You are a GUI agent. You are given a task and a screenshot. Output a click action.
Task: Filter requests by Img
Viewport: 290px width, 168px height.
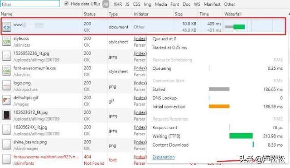(x=147, y=4)
